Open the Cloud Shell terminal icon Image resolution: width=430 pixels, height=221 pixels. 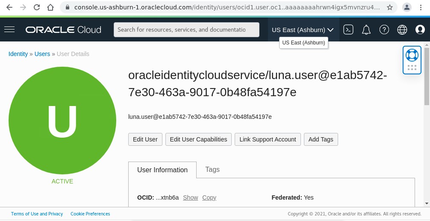pyautogui.click(x=348, y=29)
